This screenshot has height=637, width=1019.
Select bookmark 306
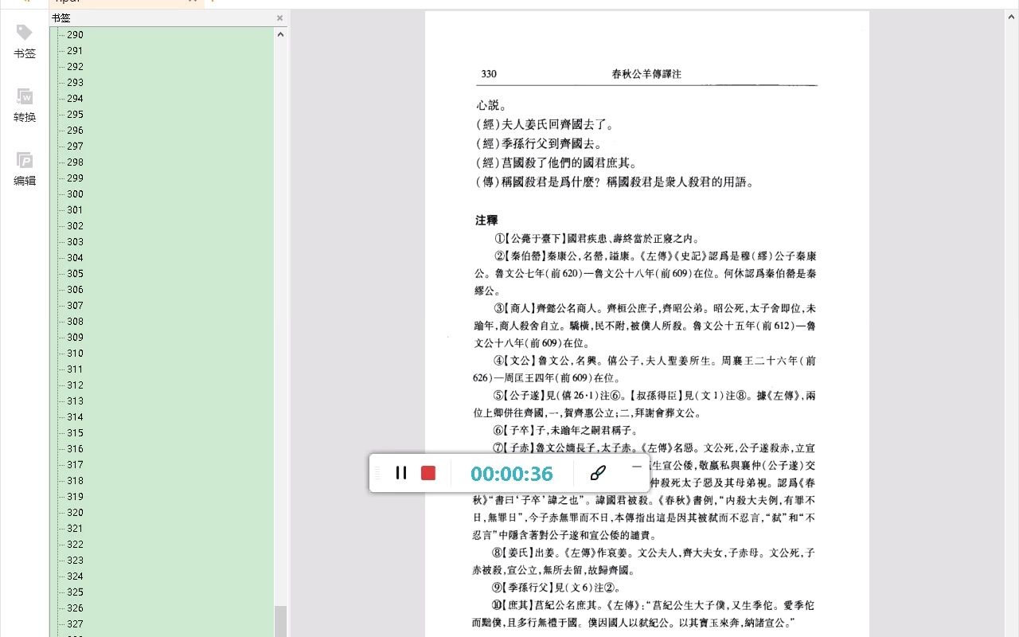75,290
